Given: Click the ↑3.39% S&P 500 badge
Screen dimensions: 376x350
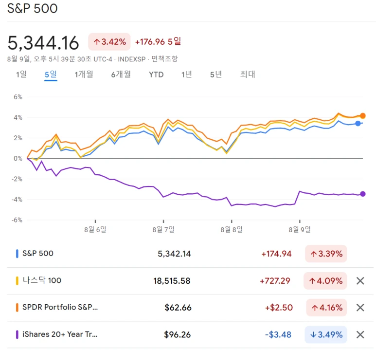Looking at the screenshot, I should pyautogui.click(x=326, y=254).
